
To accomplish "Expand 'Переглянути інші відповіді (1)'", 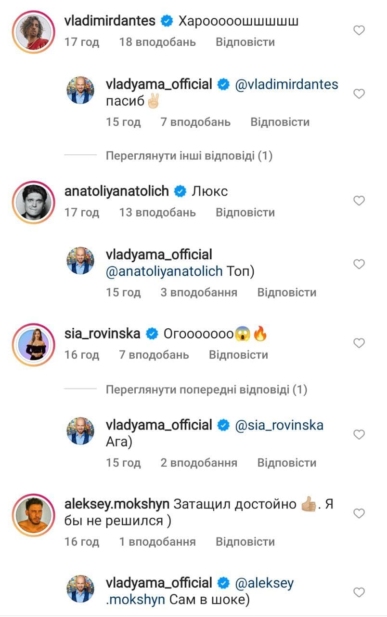I will 189,156.
